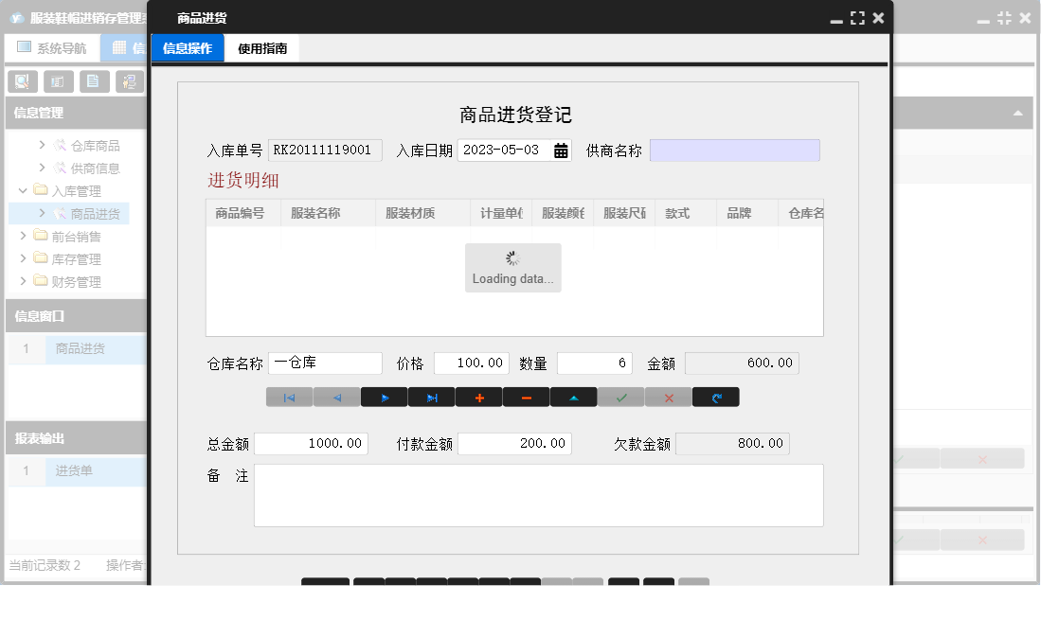
Task: Refresh the detail list with the refresh icon
Action: click(716, 397)
